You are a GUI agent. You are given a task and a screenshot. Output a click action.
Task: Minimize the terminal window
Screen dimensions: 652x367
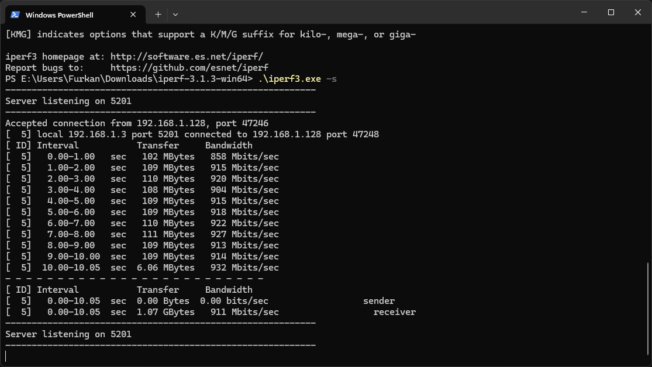(x=584, y=12)
